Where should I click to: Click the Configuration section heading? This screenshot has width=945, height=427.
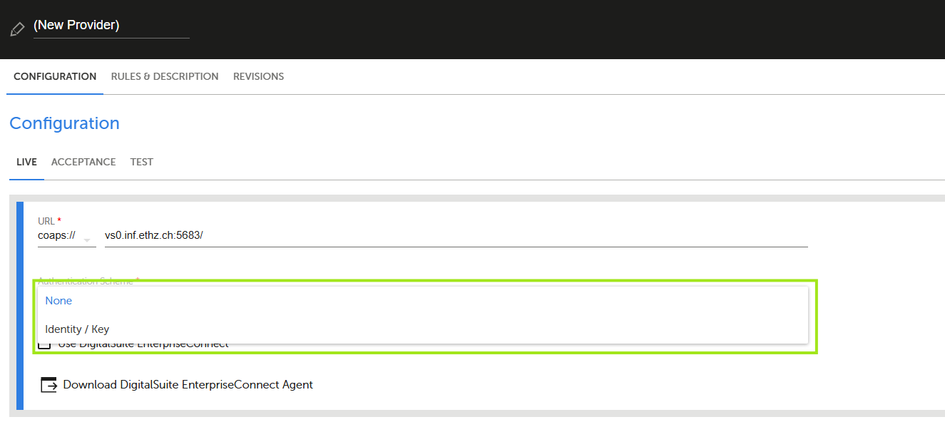pyautogui.click(x=64, y=123)
